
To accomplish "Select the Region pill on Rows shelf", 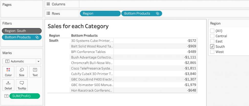I will [x=100, y=14].
